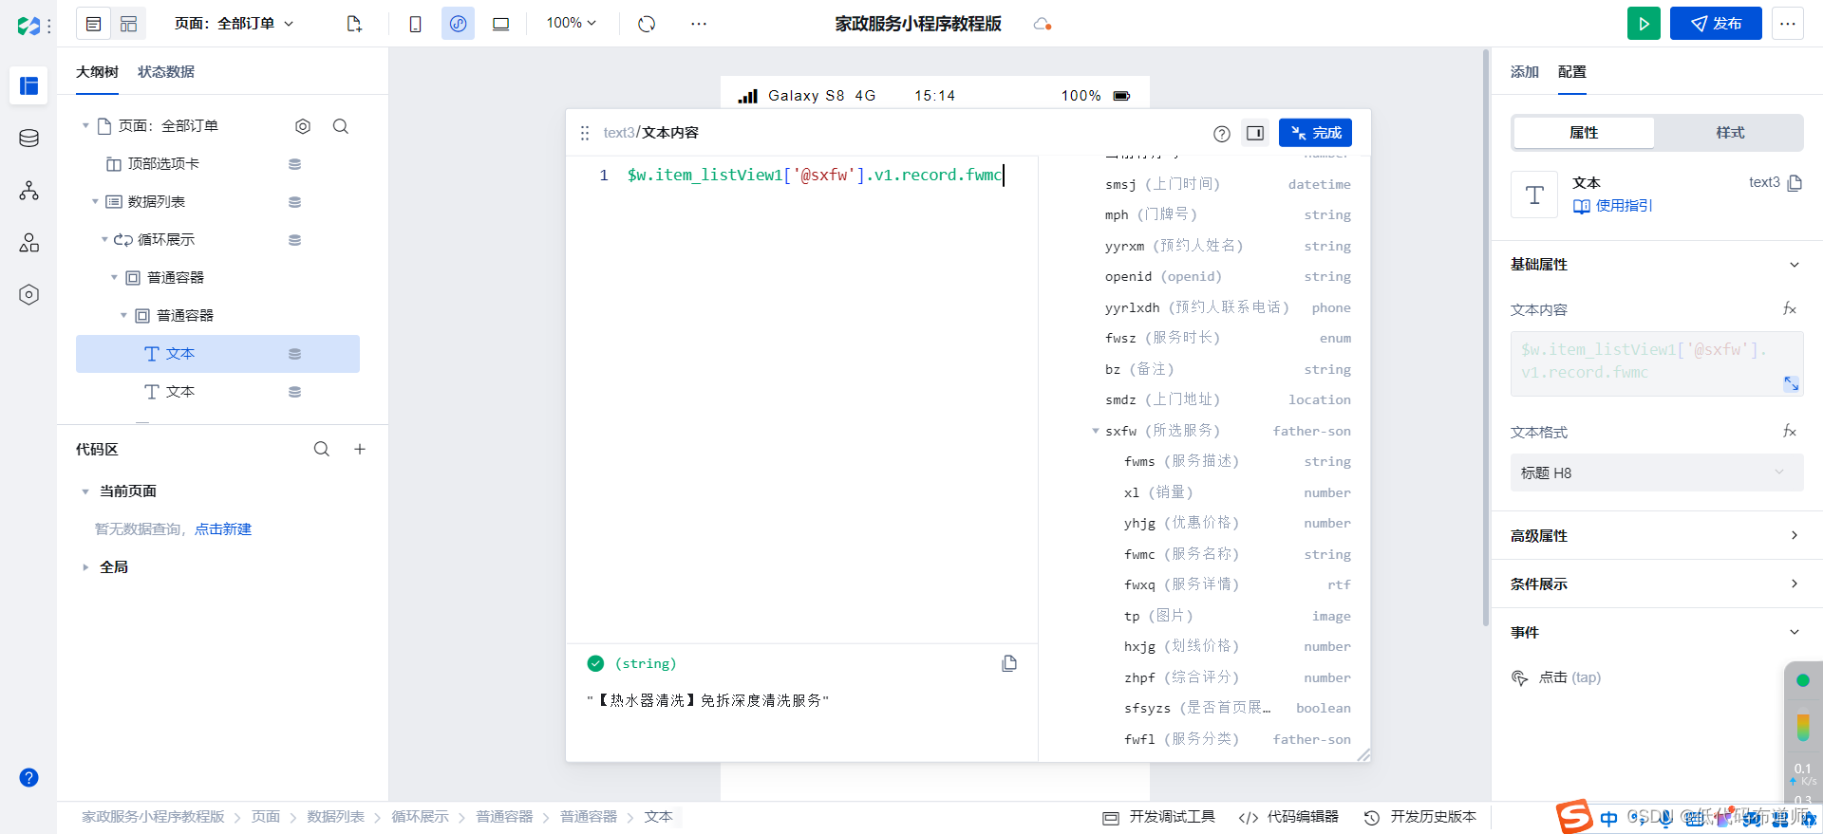1823x834 pixels.
Task: Click the fx binding icon for 文本内容
Action: coord(1790,309)
